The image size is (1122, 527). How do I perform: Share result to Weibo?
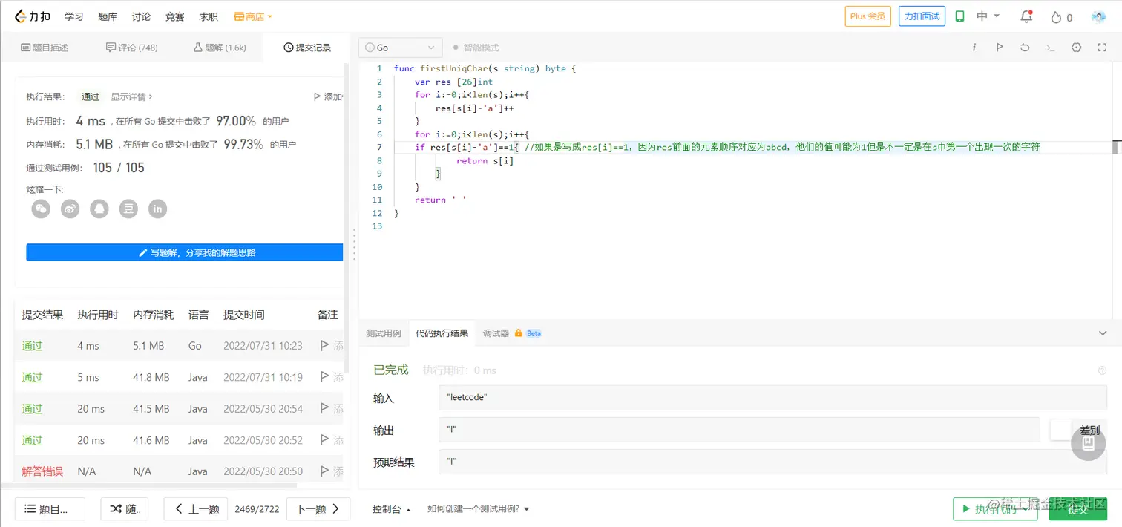[x=70, y=209]
